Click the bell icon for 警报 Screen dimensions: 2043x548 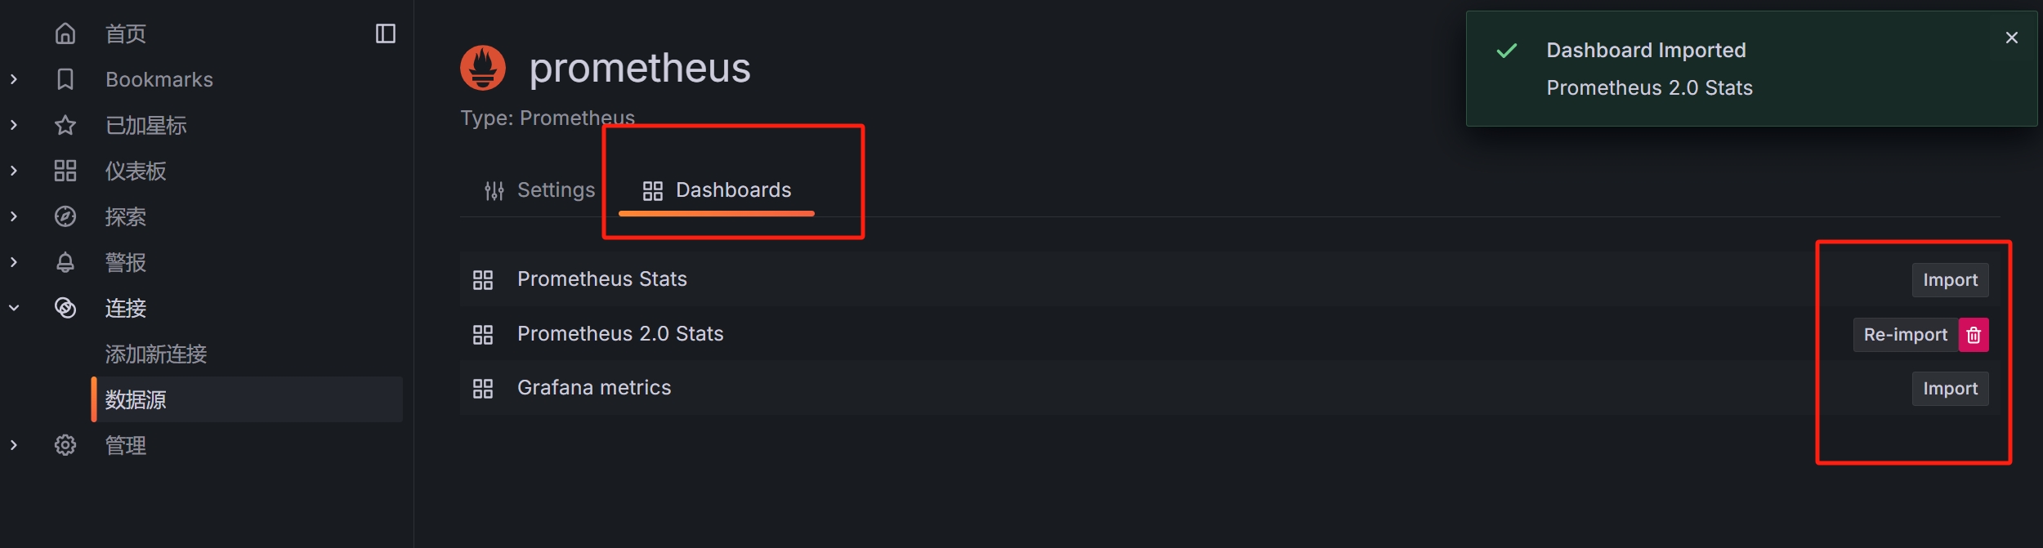point(65,262)
